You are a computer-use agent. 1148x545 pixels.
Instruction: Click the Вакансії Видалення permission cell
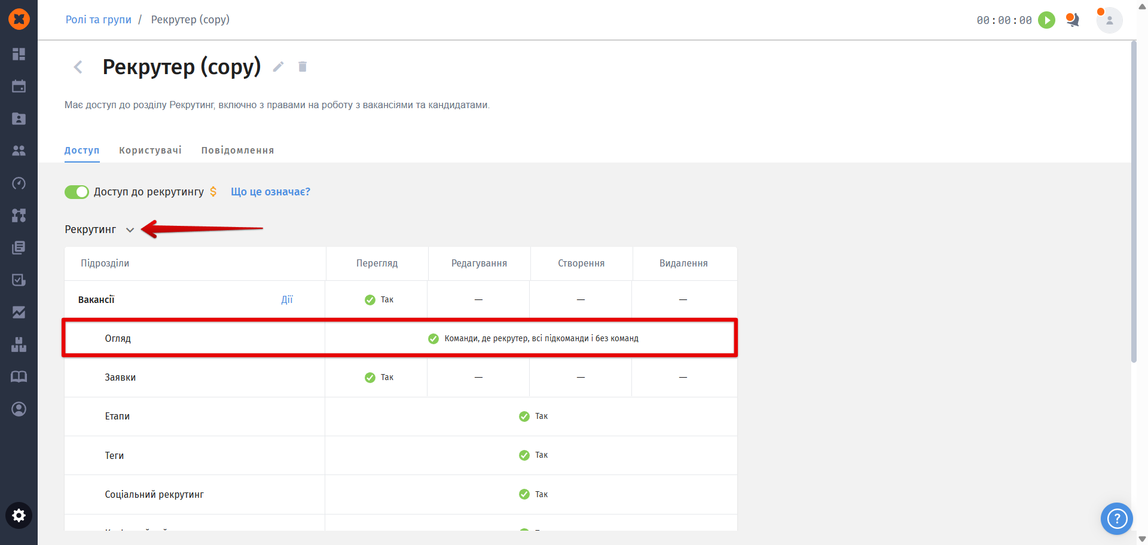pyautogui.click(x=684, y=300)
